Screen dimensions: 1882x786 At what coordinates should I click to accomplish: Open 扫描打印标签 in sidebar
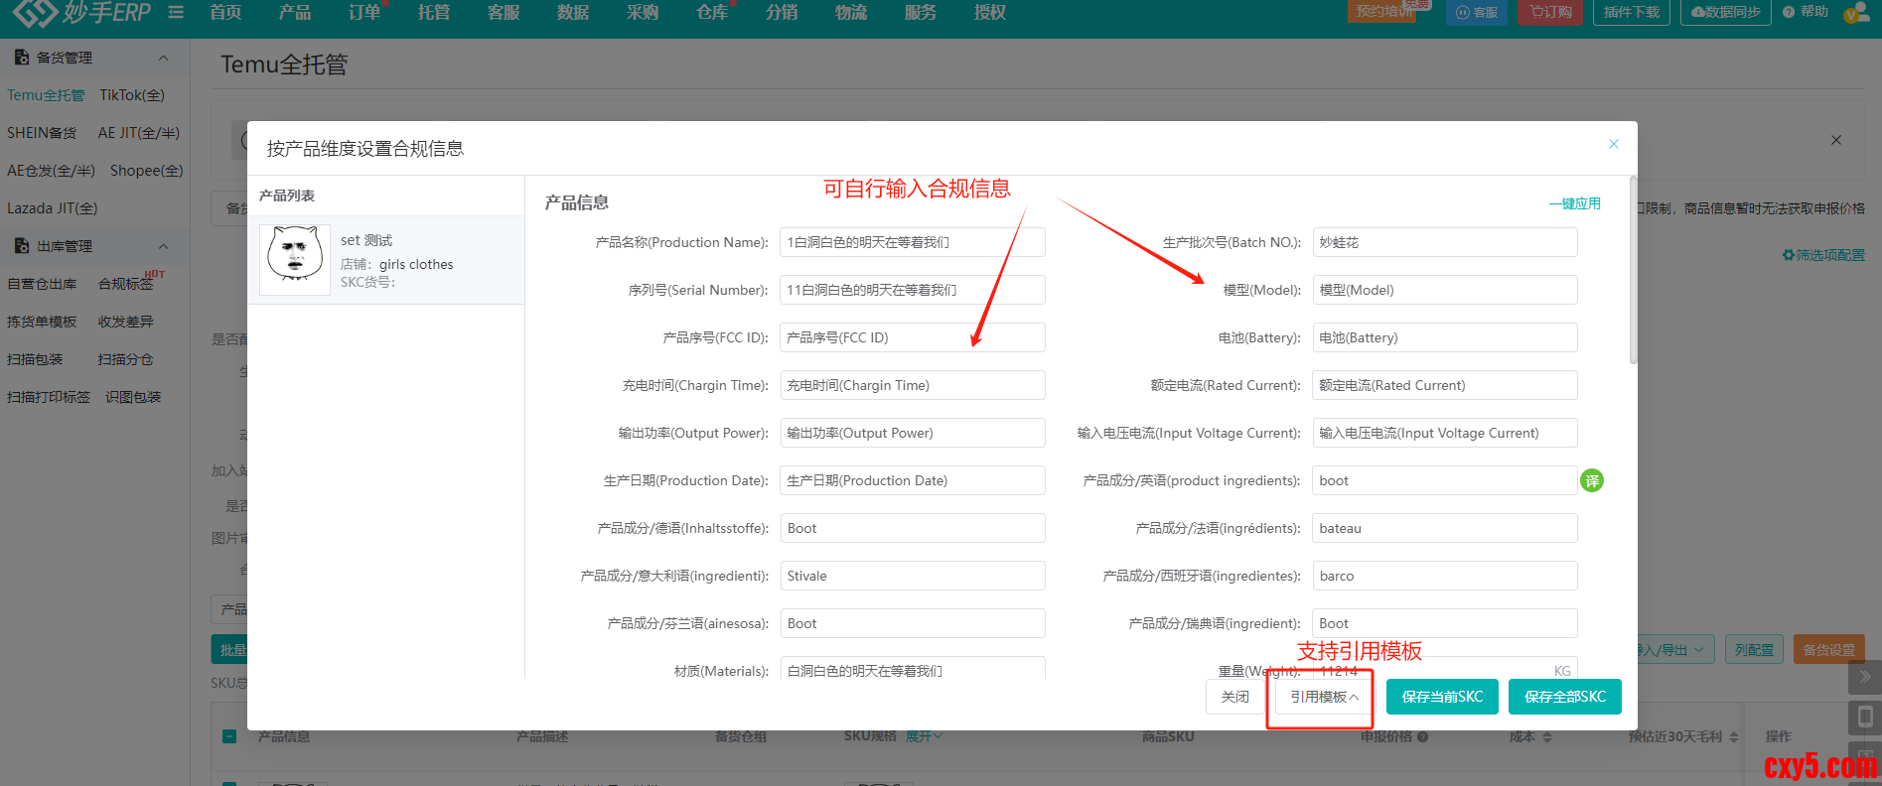(x=49, y=397)
